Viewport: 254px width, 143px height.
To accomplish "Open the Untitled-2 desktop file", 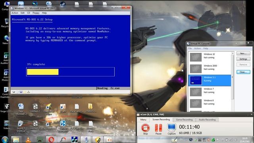I will pyautogui.click(x=35, y=108).
